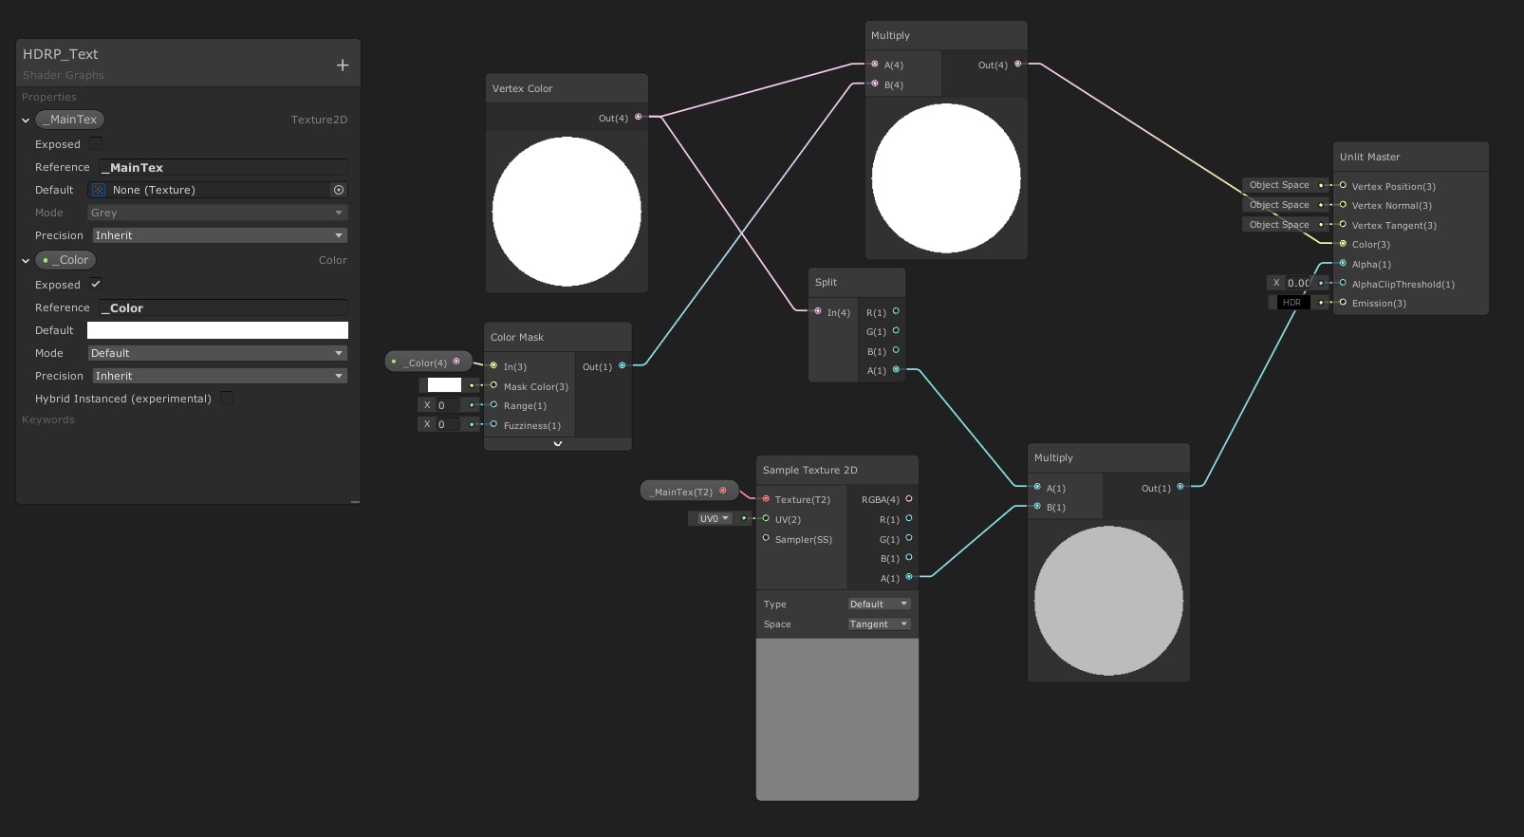Open texture picker for _MainTex Default

tap(339, 190)
